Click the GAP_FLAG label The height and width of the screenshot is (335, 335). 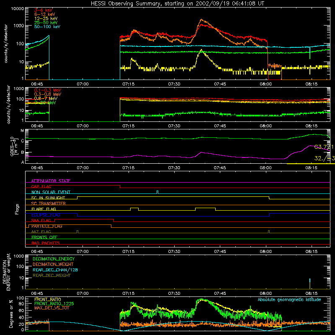(x=41, y=186)
